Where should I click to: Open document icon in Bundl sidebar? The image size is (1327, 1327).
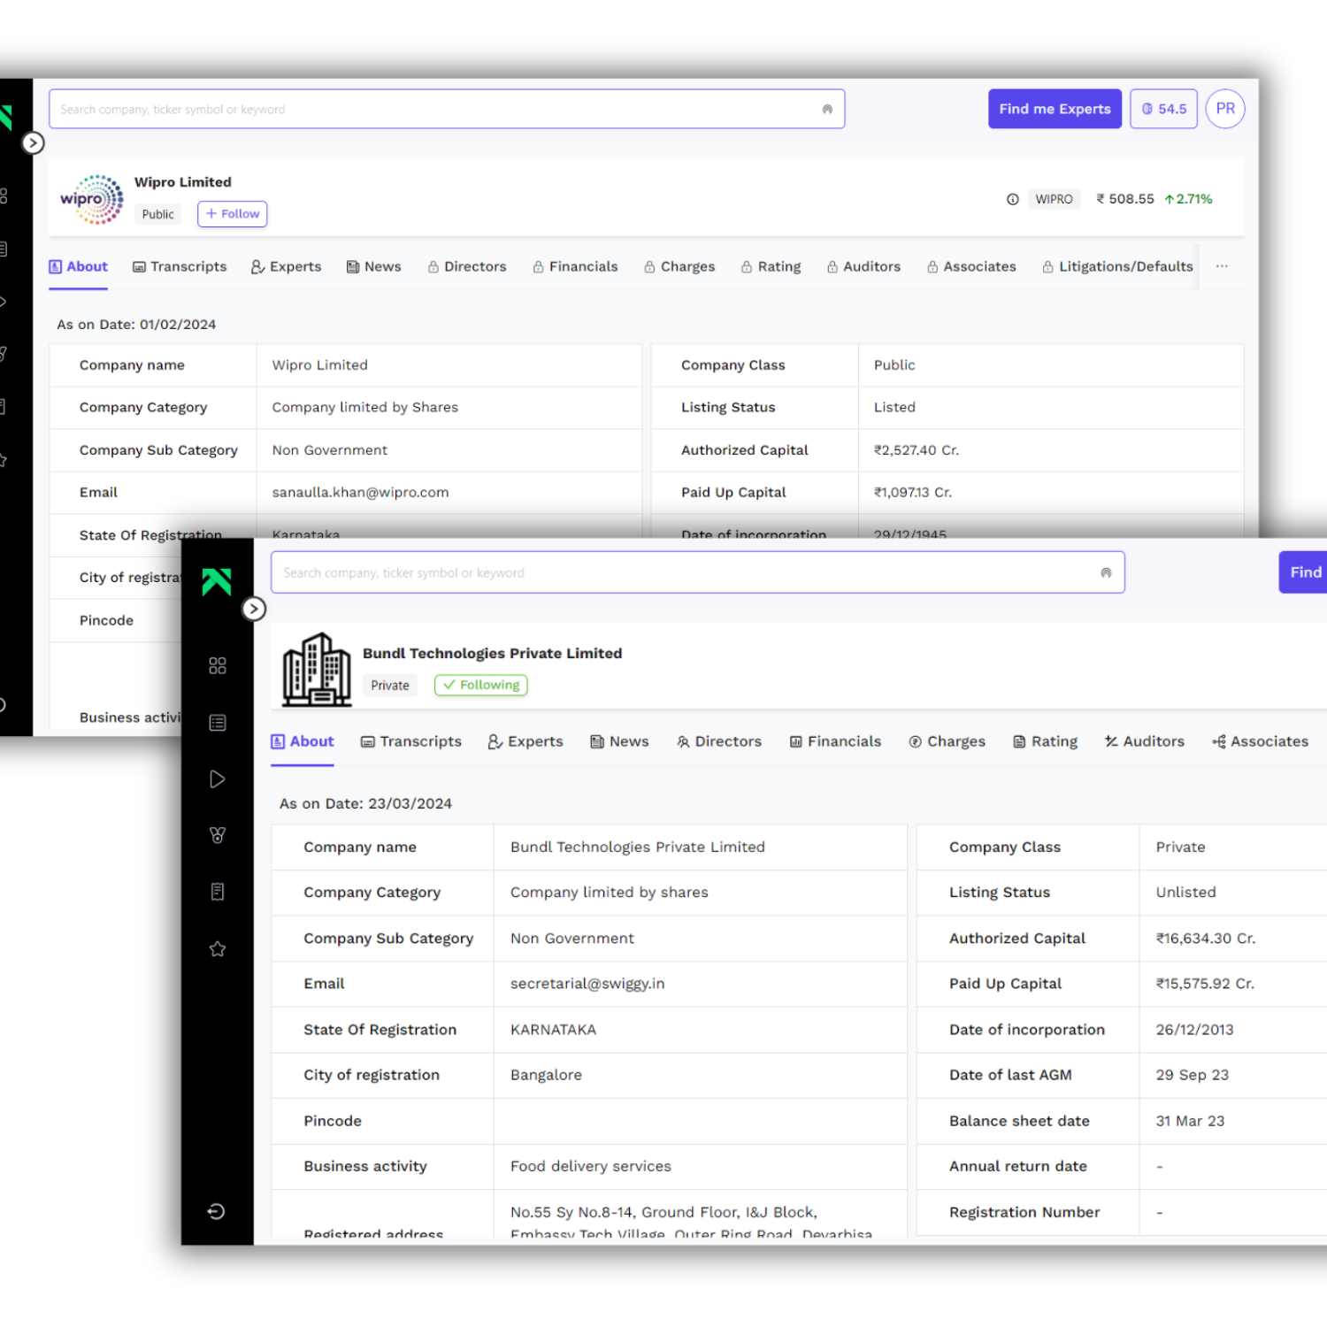coord(218,892)
